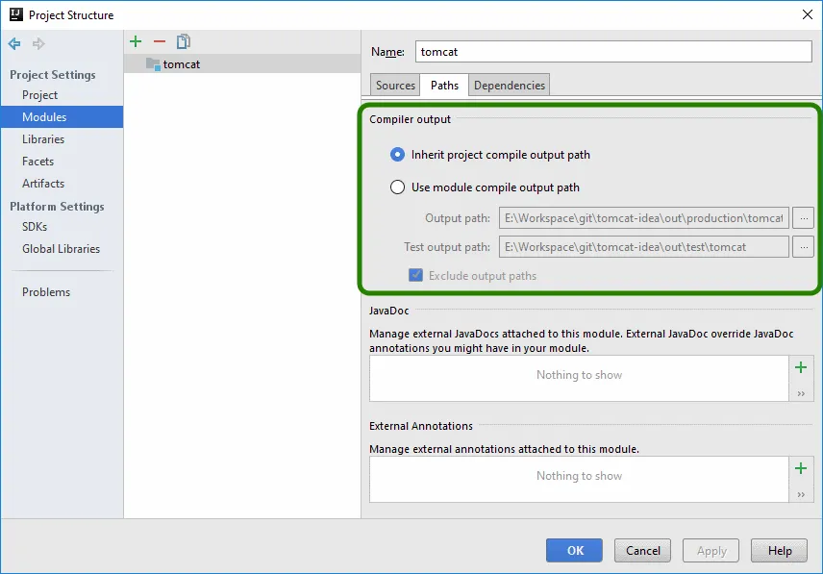Click the module Name field
This screenshot has height=574, width=823.
613,51
